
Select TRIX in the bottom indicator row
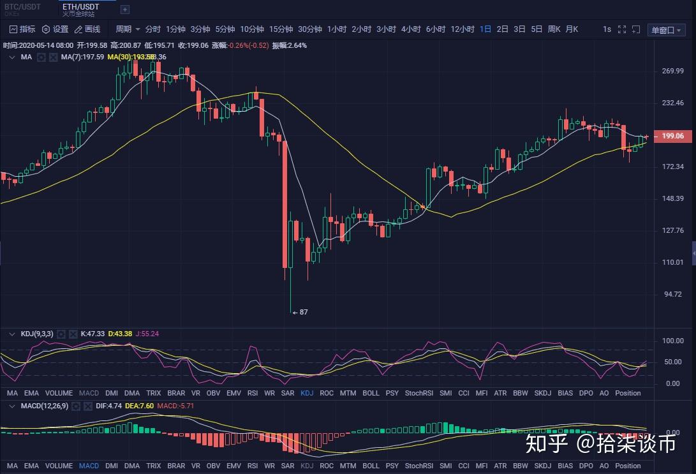154,466
